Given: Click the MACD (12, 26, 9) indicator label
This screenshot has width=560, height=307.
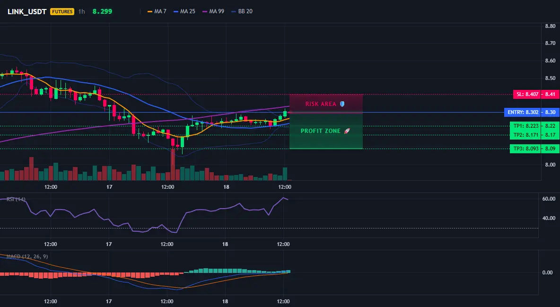Looking at the screenshot, I should tap(27, 256).
